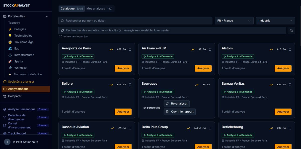Click the EN.PA ticker label
301x149 pixels.
206,85
